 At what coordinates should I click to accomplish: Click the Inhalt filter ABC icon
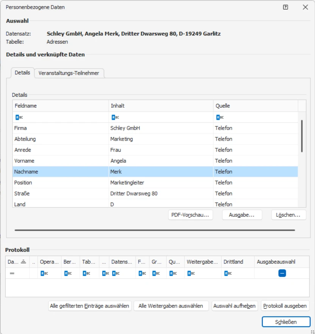115,117
